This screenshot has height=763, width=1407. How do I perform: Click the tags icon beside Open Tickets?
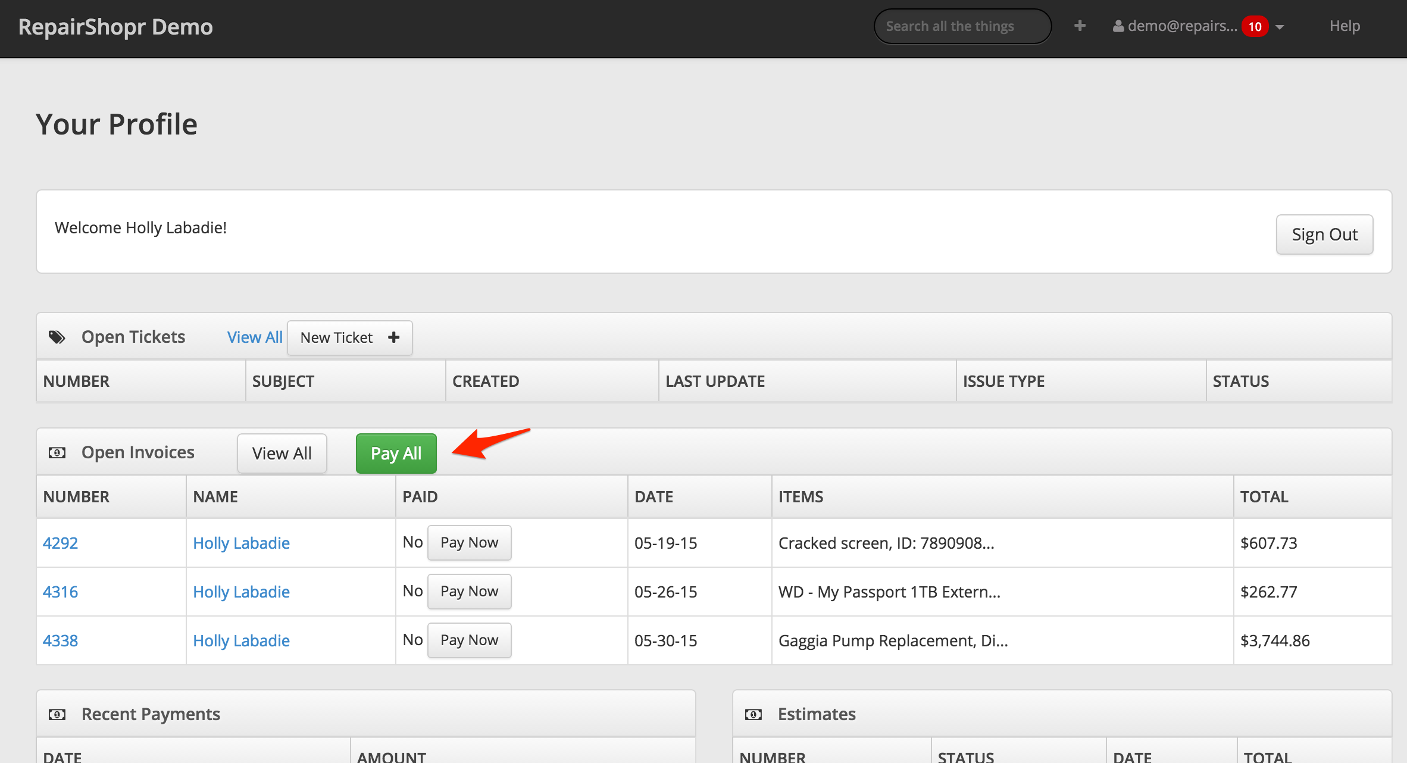[x=57, y=337]
